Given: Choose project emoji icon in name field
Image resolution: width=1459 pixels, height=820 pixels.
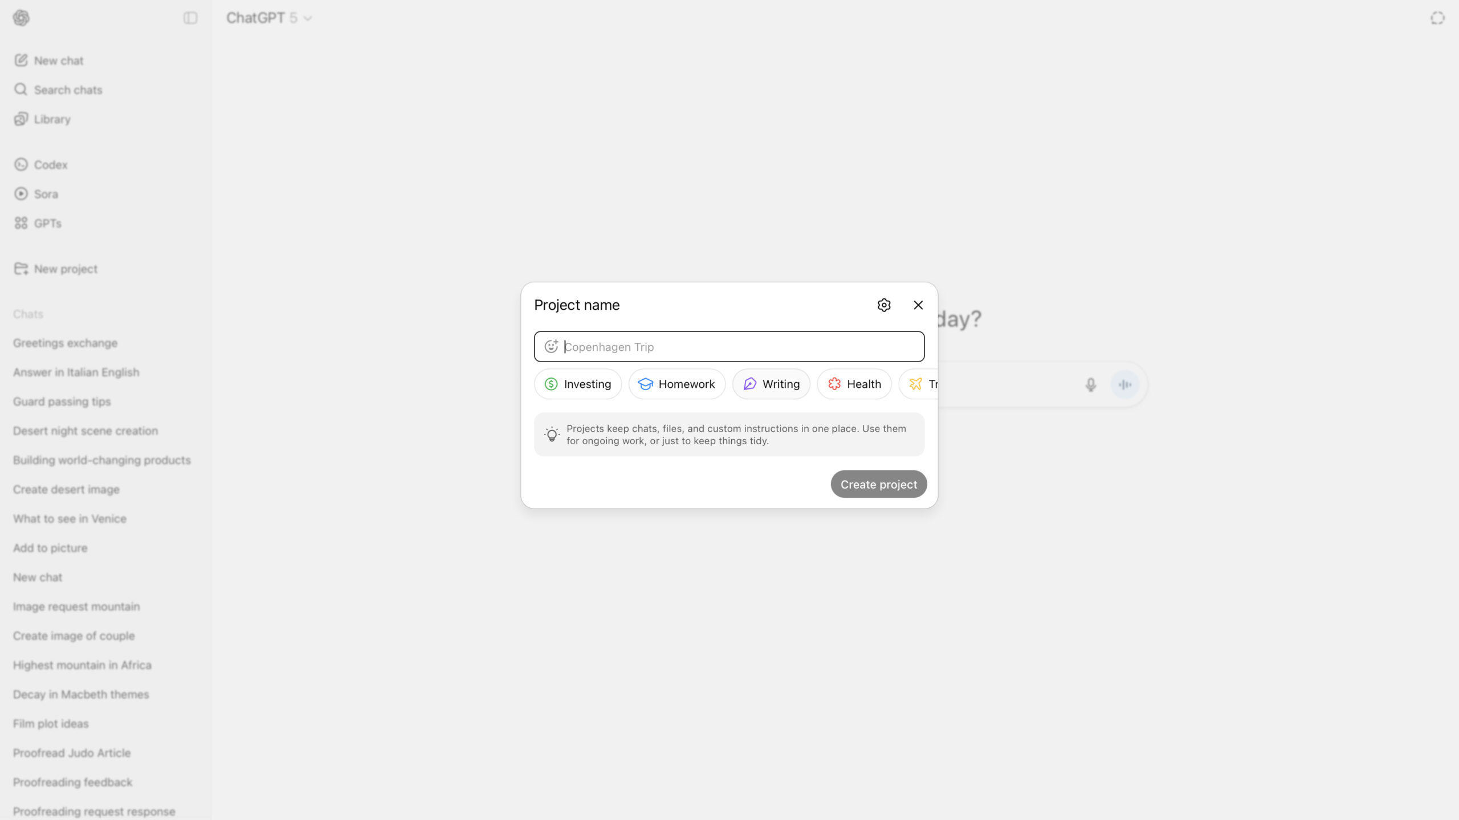Looking at the screenshot, I should click(x=551, y=346).
